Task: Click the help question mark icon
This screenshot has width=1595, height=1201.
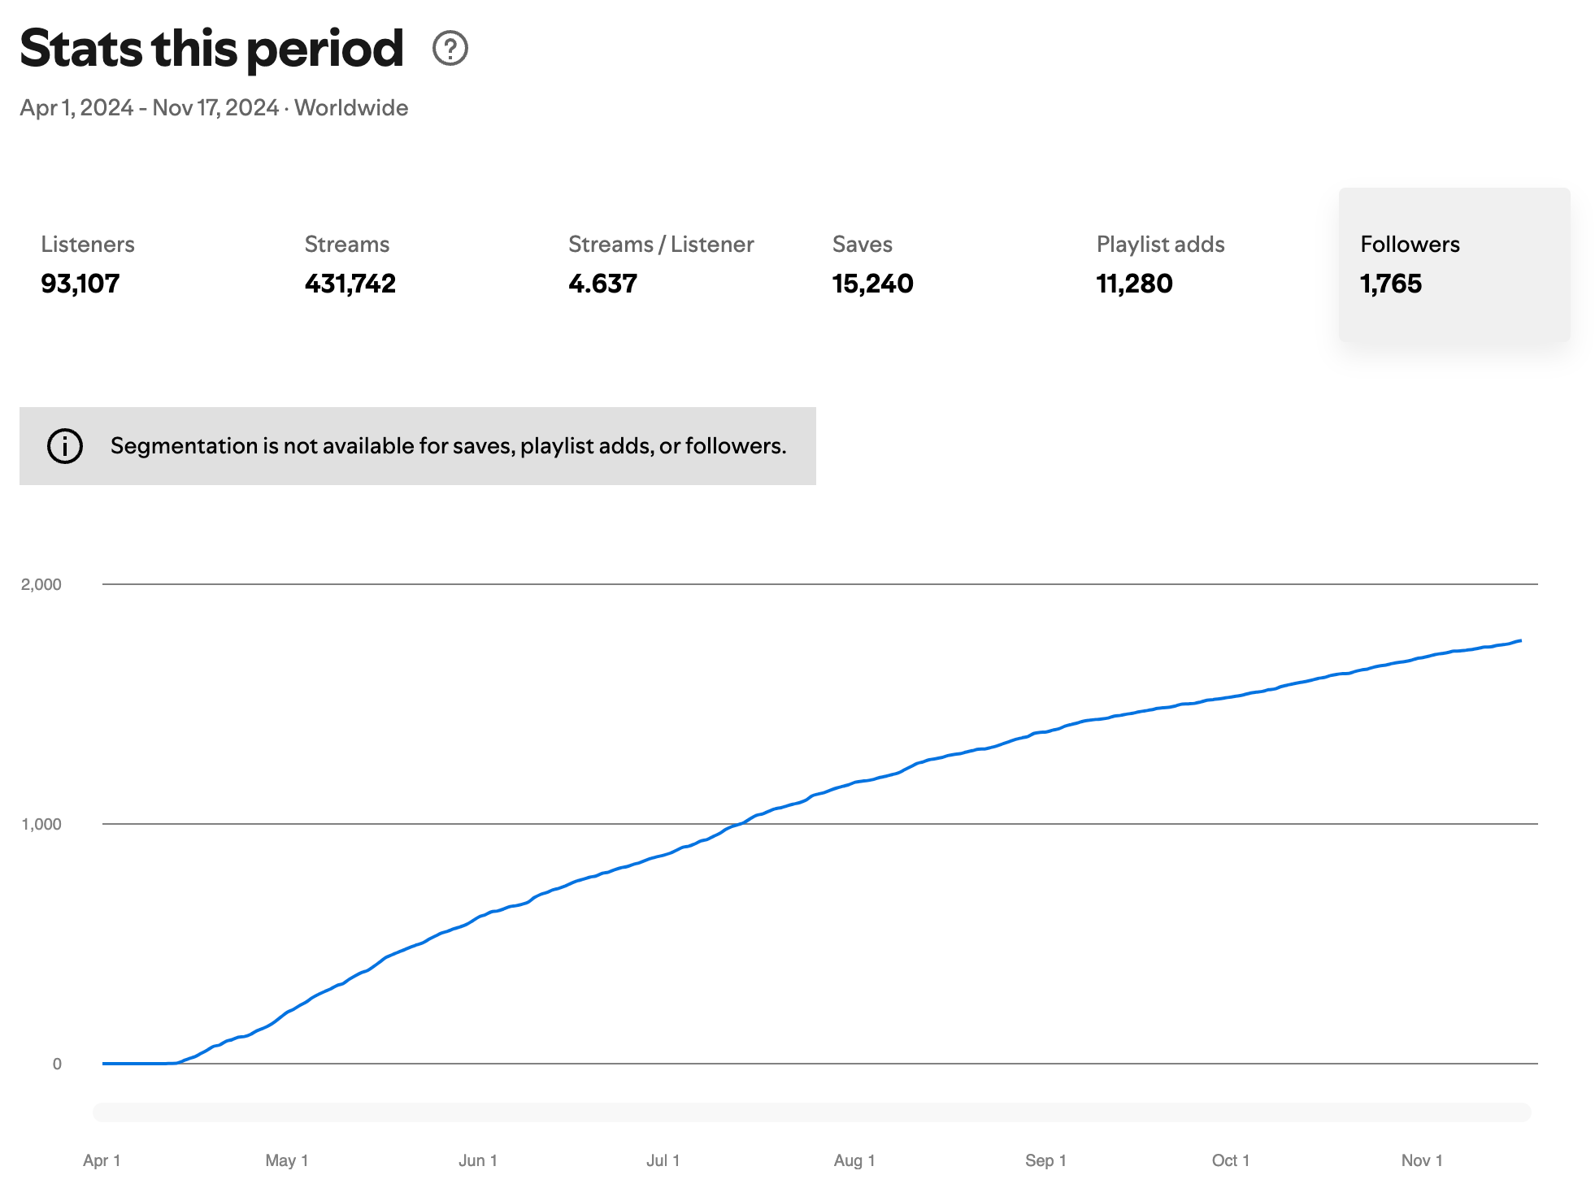Action: pyautogui.click(x=450, y=48)
